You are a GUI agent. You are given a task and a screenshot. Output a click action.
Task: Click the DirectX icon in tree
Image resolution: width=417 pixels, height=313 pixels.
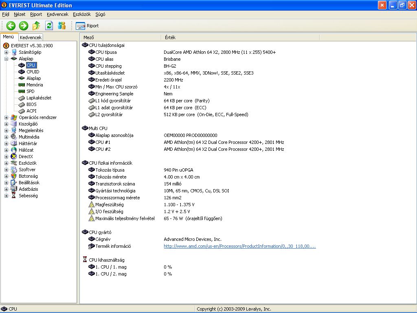pos(14,156)
